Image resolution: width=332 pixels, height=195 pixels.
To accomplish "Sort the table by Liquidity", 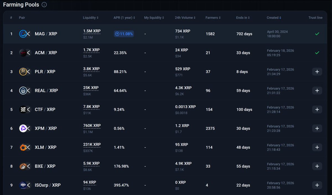I will [x=91, y=17].
